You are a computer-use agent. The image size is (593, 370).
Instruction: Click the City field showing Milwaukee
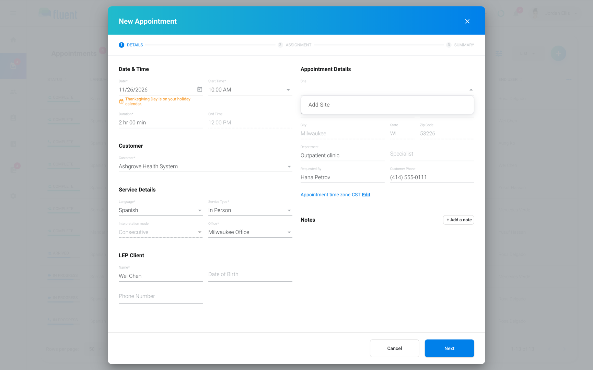tap(342, 134)
